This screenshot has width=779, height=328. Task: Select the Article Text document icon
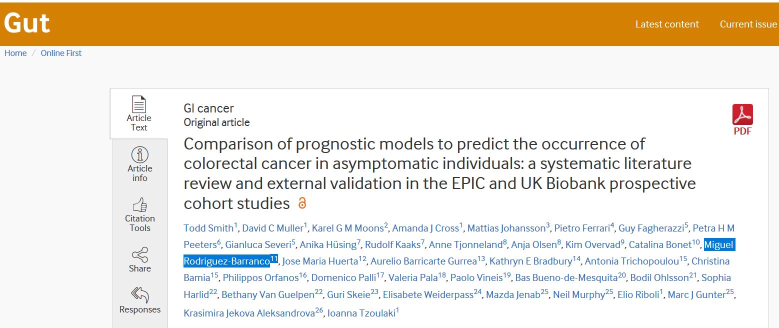139,104
